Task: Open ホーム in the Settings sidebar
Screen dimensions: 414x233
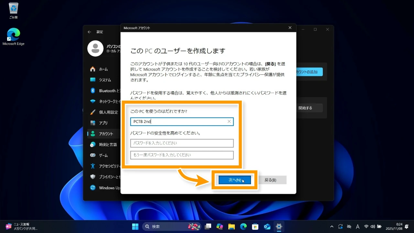Action: [x=103, y=69]
